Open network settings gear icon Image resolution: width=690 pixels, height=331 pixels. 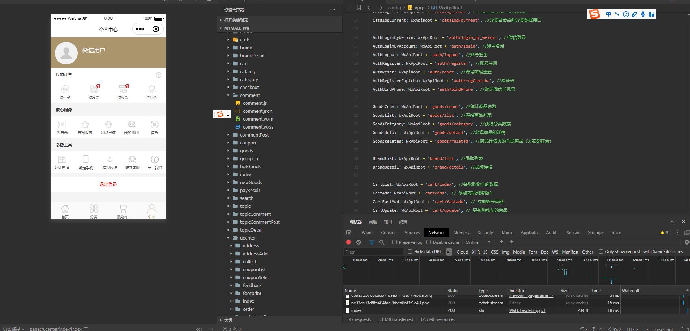687,242
